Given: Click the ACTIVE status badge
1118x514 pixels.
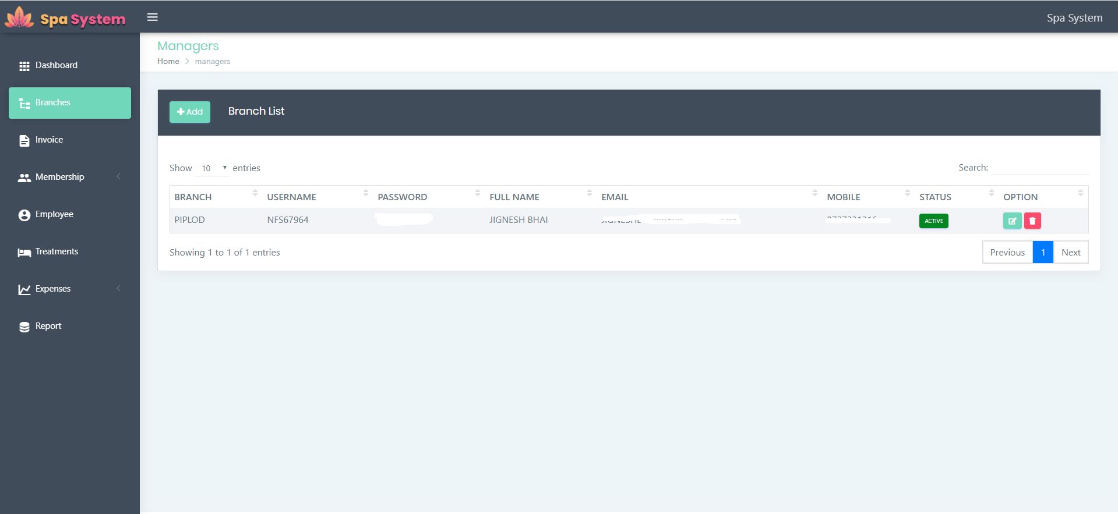Looking at the screenshot, I should [x=933, y=221].
